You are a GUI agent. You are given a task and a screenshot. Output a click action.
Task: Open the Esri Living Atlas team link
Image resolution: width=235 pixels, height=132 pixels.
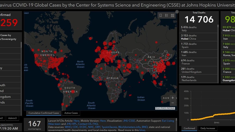111,122
